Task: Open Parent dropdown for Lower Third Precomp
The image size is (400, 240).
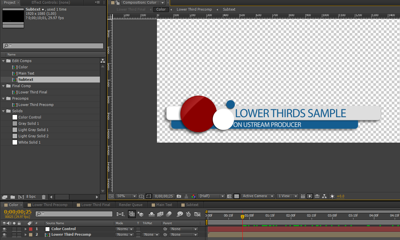Action: pos(184,235)
